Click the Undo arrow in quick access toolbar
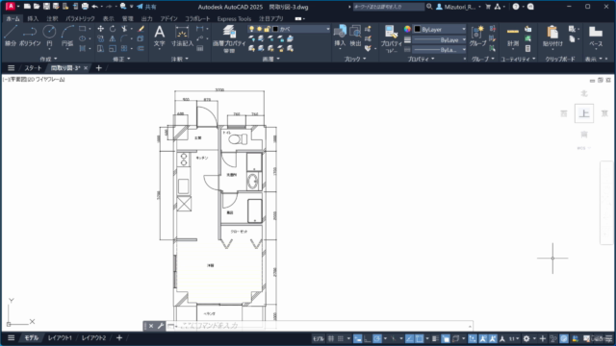The image size is (616, 346). pyautogui.click(x=94, y=7)
